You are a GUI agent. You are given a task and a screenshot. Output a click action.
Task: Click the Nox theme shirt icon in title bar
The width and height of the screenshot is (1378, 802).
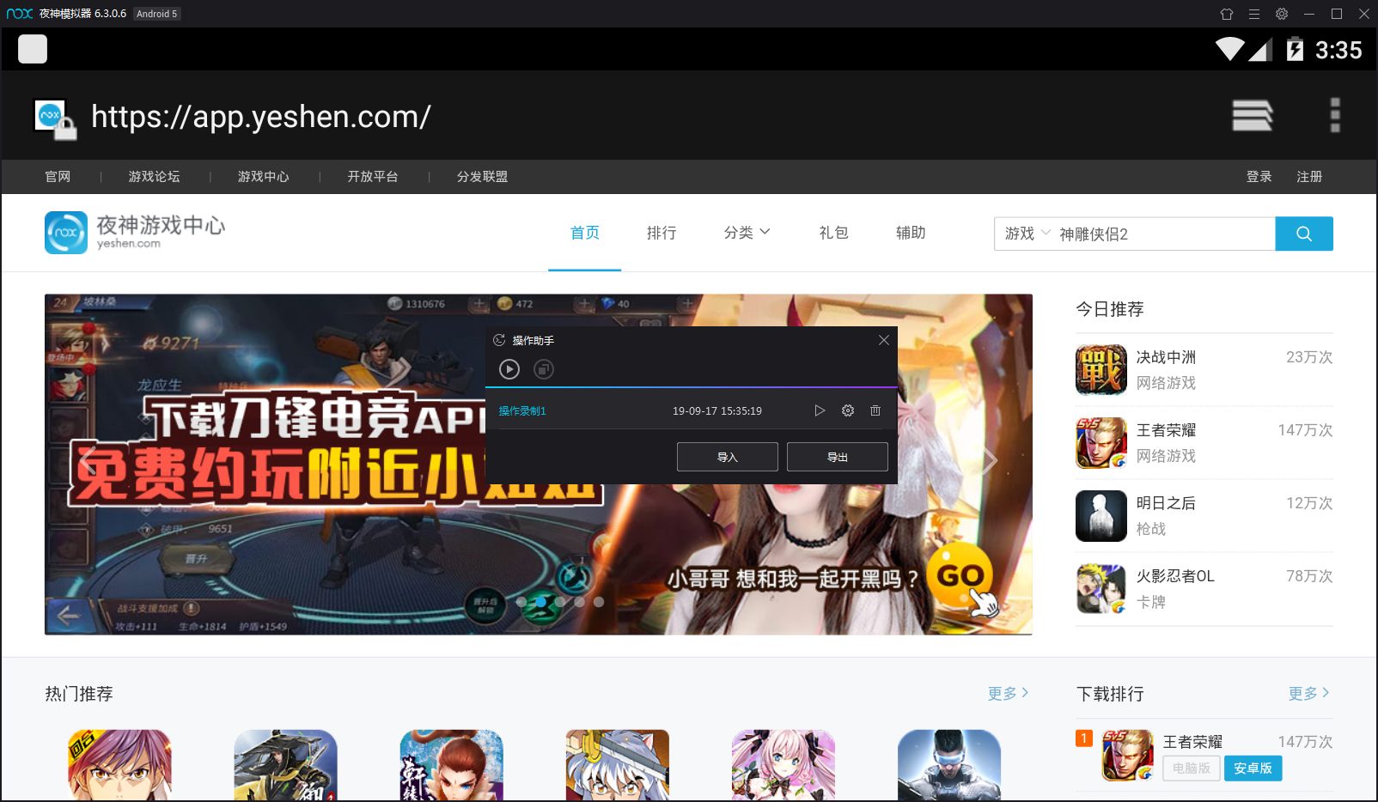pyautogui.click(x=1227, y=14)
